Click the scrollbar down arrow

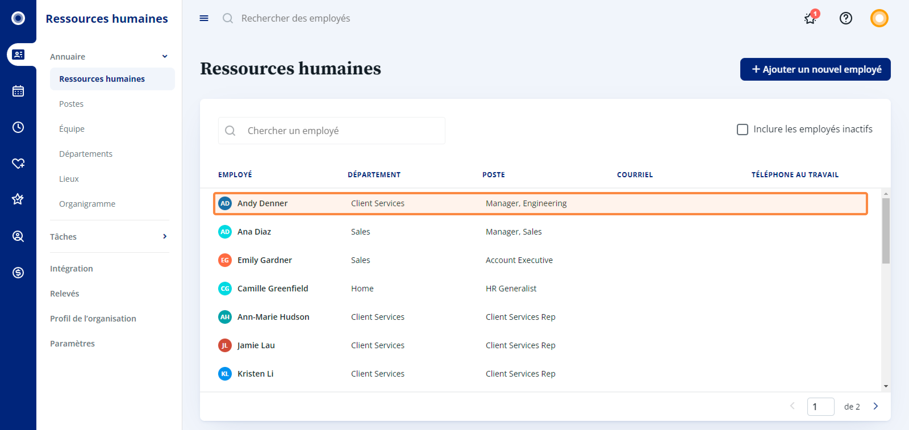tap(886, 386)
